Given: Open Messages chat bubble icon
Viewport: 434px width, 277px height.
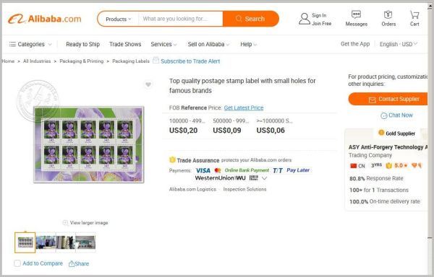Looking at the screenshot, I should [356, 14].
